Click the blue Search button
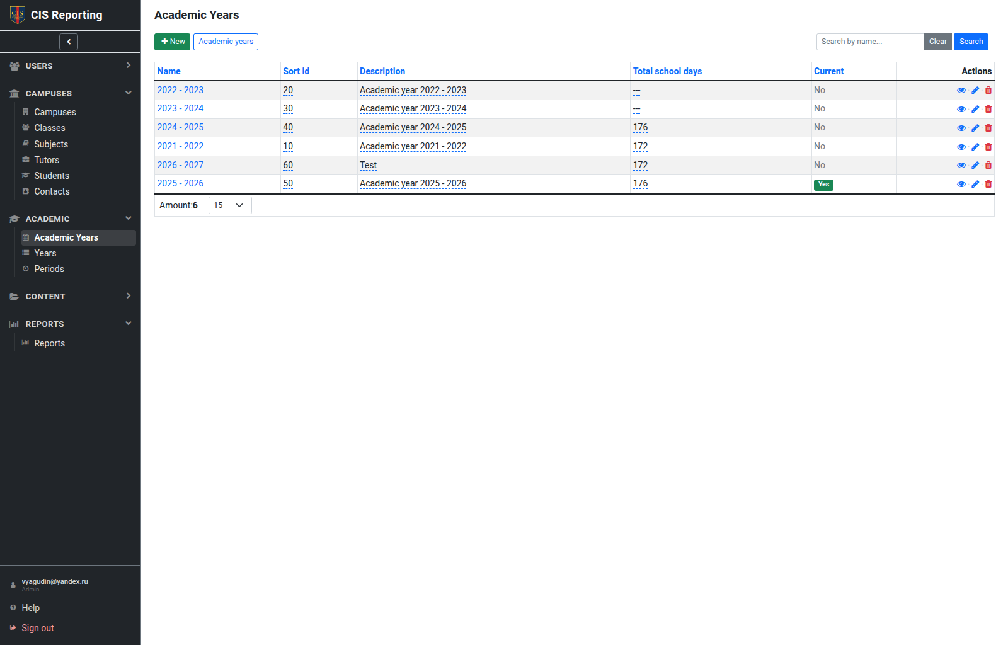 coord(971,42)
